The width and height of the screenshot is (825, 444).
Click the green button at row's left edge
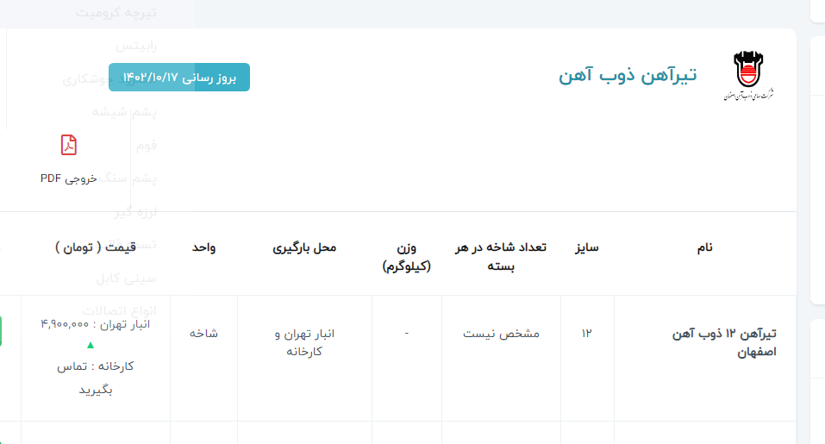(2, 331)
